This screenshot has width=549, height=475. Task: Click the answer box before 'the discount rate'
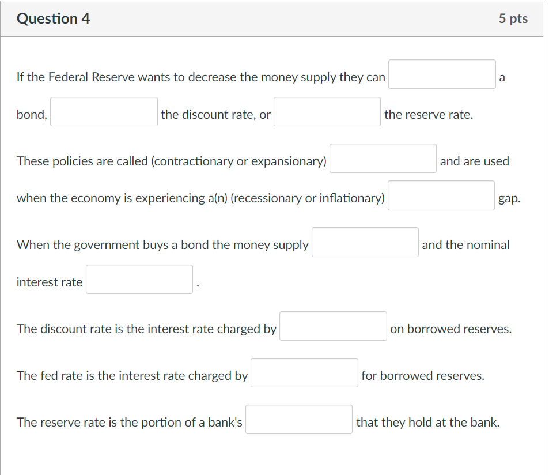click(x=104, y=111)
